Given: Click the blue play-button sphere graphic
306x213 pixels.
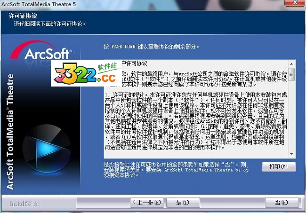Looking at the screenshot, I should pos(47,149).
